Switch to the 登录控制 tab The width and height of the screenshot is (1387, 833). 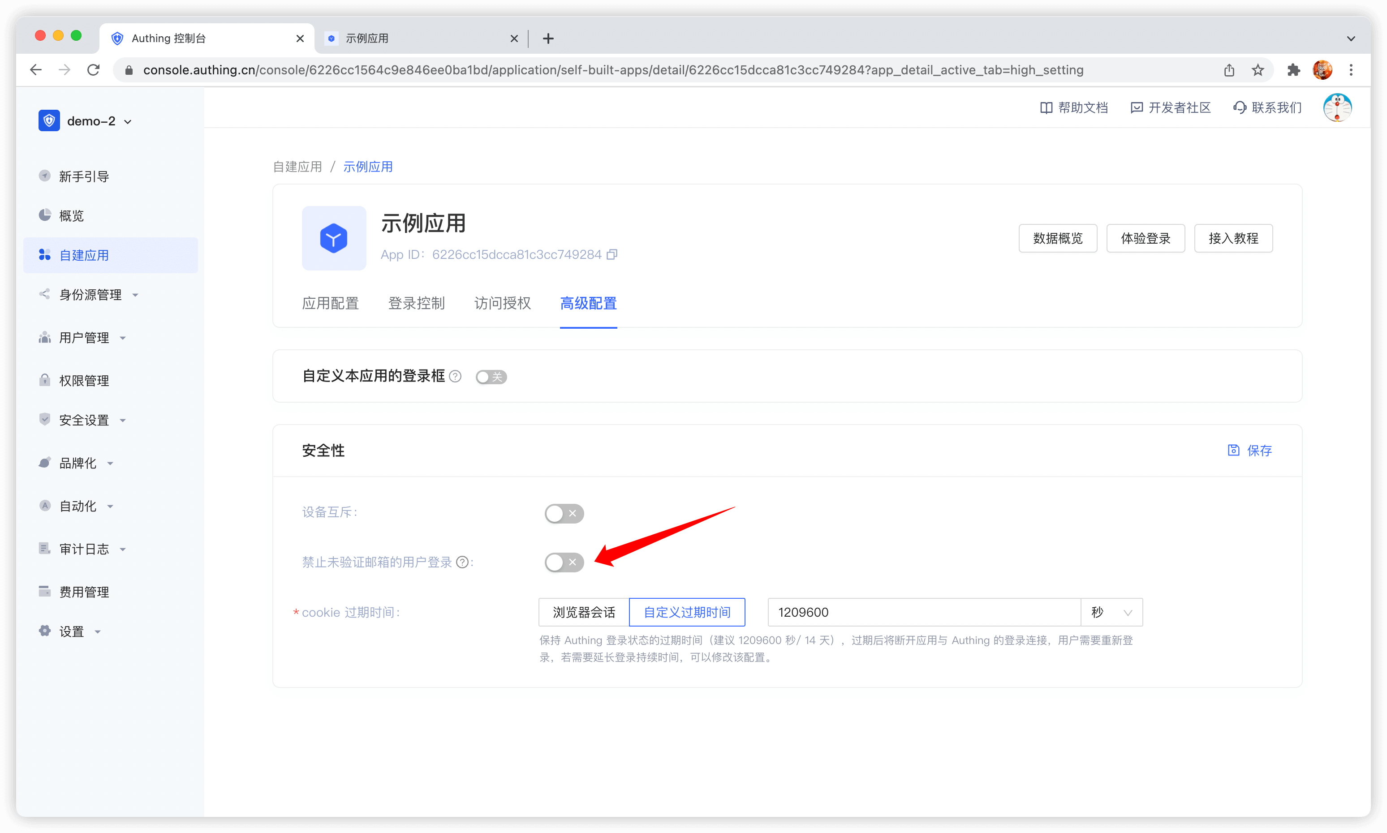[x=416, y=303]
